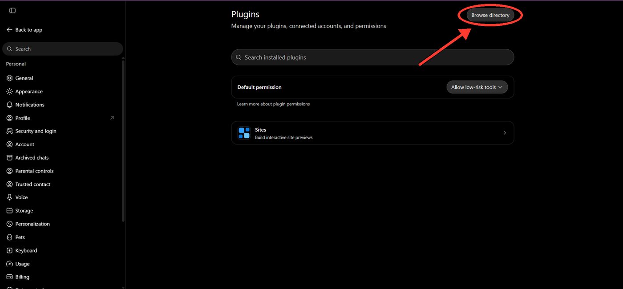This screenshot has height=289, width=623.
Task: Click the Archived chats box icon
Action: pyautogui.click(x=9, y=158)
